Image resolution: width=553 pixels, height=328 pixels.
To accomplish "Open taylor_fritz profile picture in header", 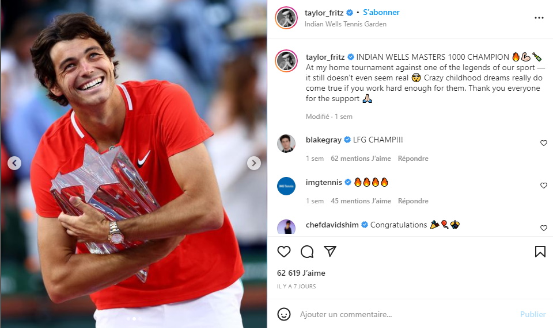I will coord(286,18).
